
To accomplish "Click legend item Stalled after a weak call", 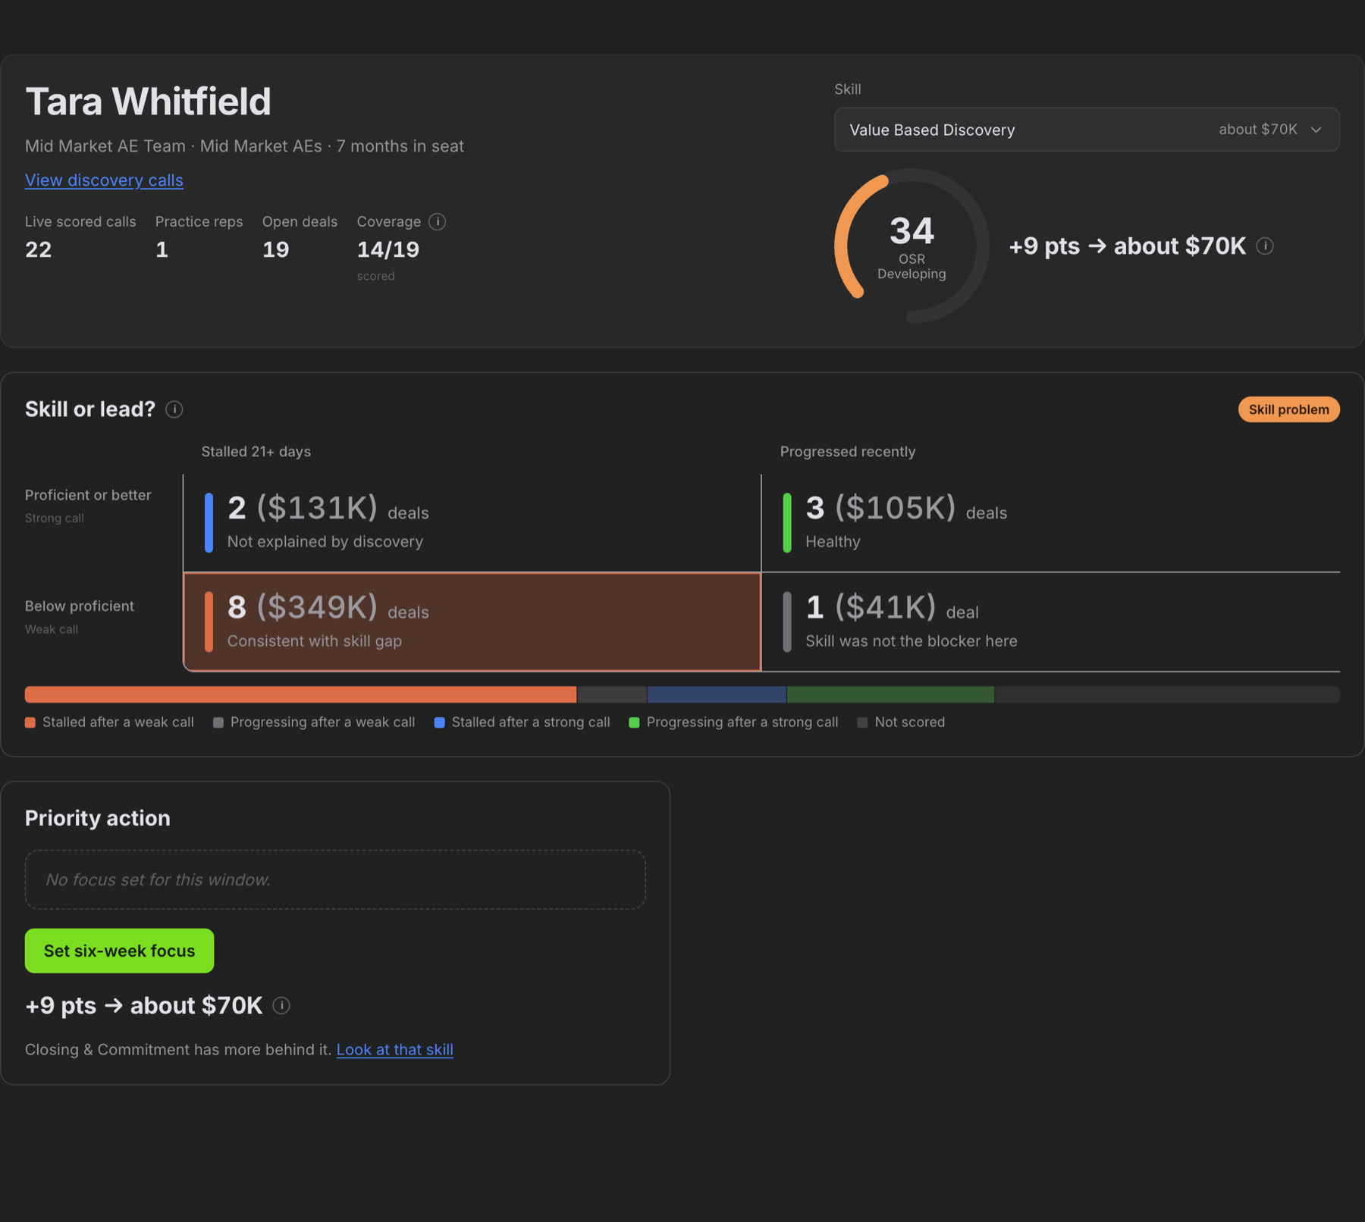I will click(109, 722).
